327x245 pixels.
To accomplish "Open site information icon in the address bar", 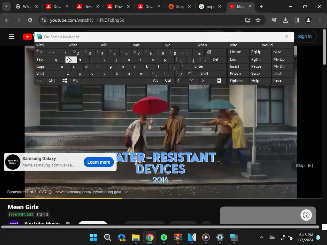I will [x=44, y=20].
